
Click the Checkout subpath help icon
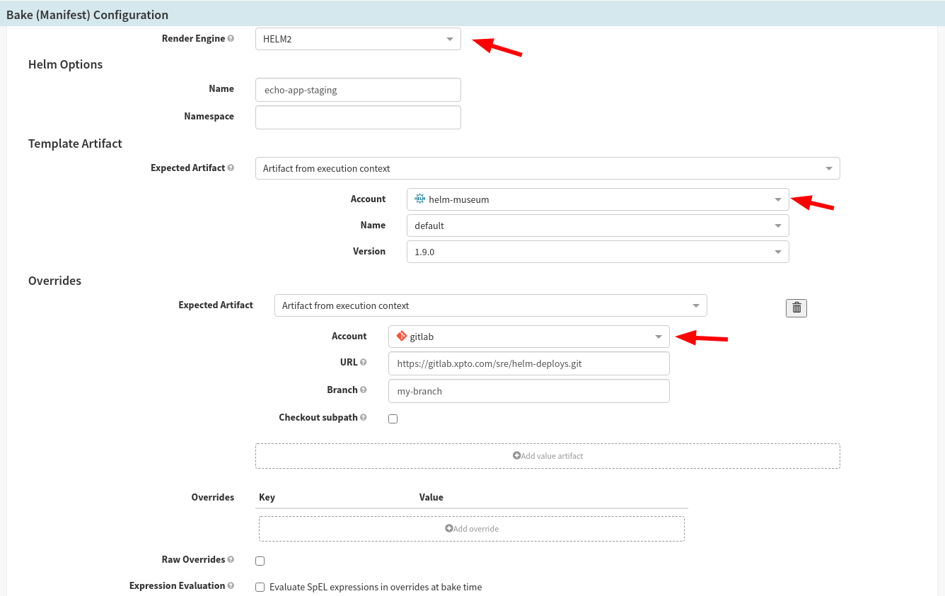click(363, 417)
